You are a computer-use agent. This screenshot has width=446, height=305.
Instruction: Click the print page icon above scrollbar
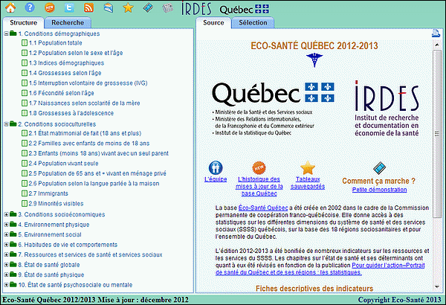pyautogui.click(x=436, y=33)
